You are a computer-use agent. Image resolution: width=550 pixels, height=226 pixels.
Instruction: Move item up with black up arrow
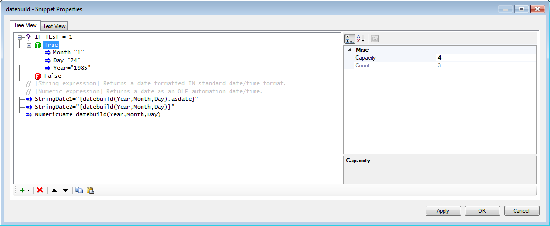tap(53, 190)
